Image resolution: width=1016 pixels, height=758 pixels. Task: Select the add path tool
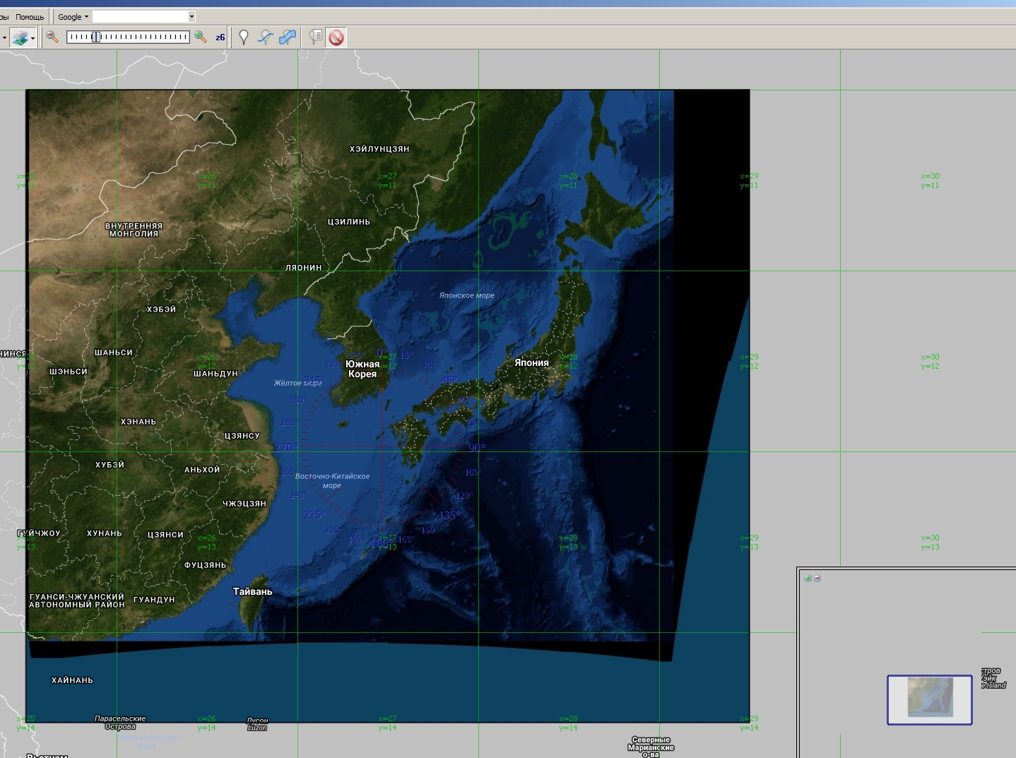point(266,37)
